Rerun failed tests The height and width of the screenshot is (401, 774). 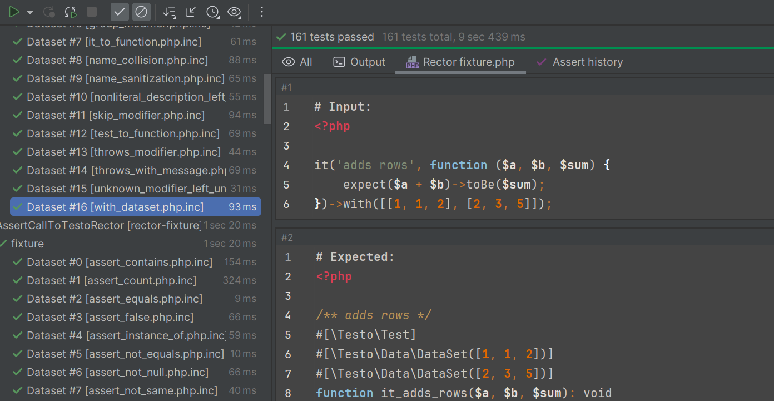pos(49,12)
